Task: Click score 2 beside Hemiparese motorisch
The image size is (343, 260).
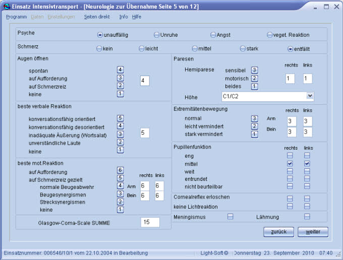Action: 254,78
